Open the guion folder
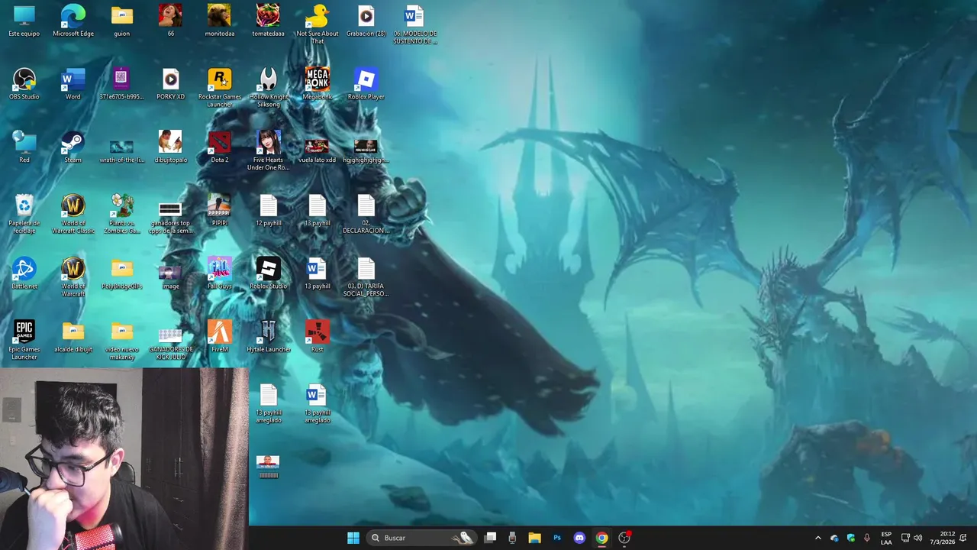 122,21
